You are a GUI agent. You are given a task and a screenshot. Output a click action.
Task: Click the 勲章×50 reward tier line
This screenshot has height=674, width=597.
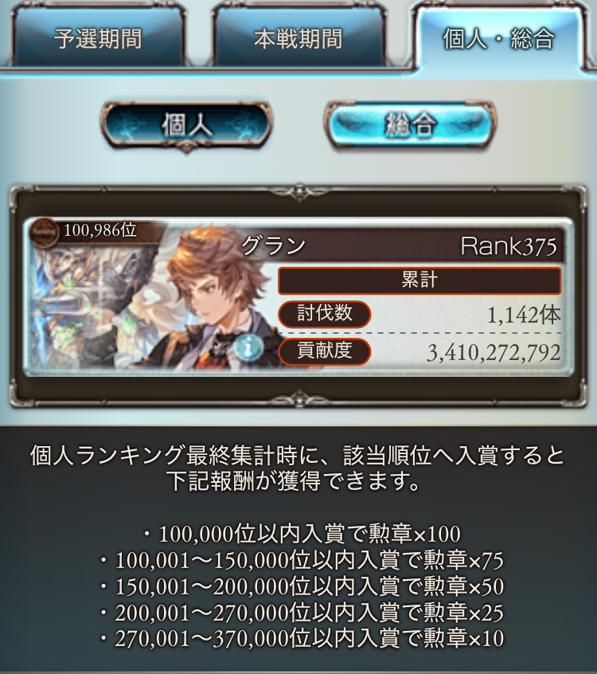pos(302,586)
